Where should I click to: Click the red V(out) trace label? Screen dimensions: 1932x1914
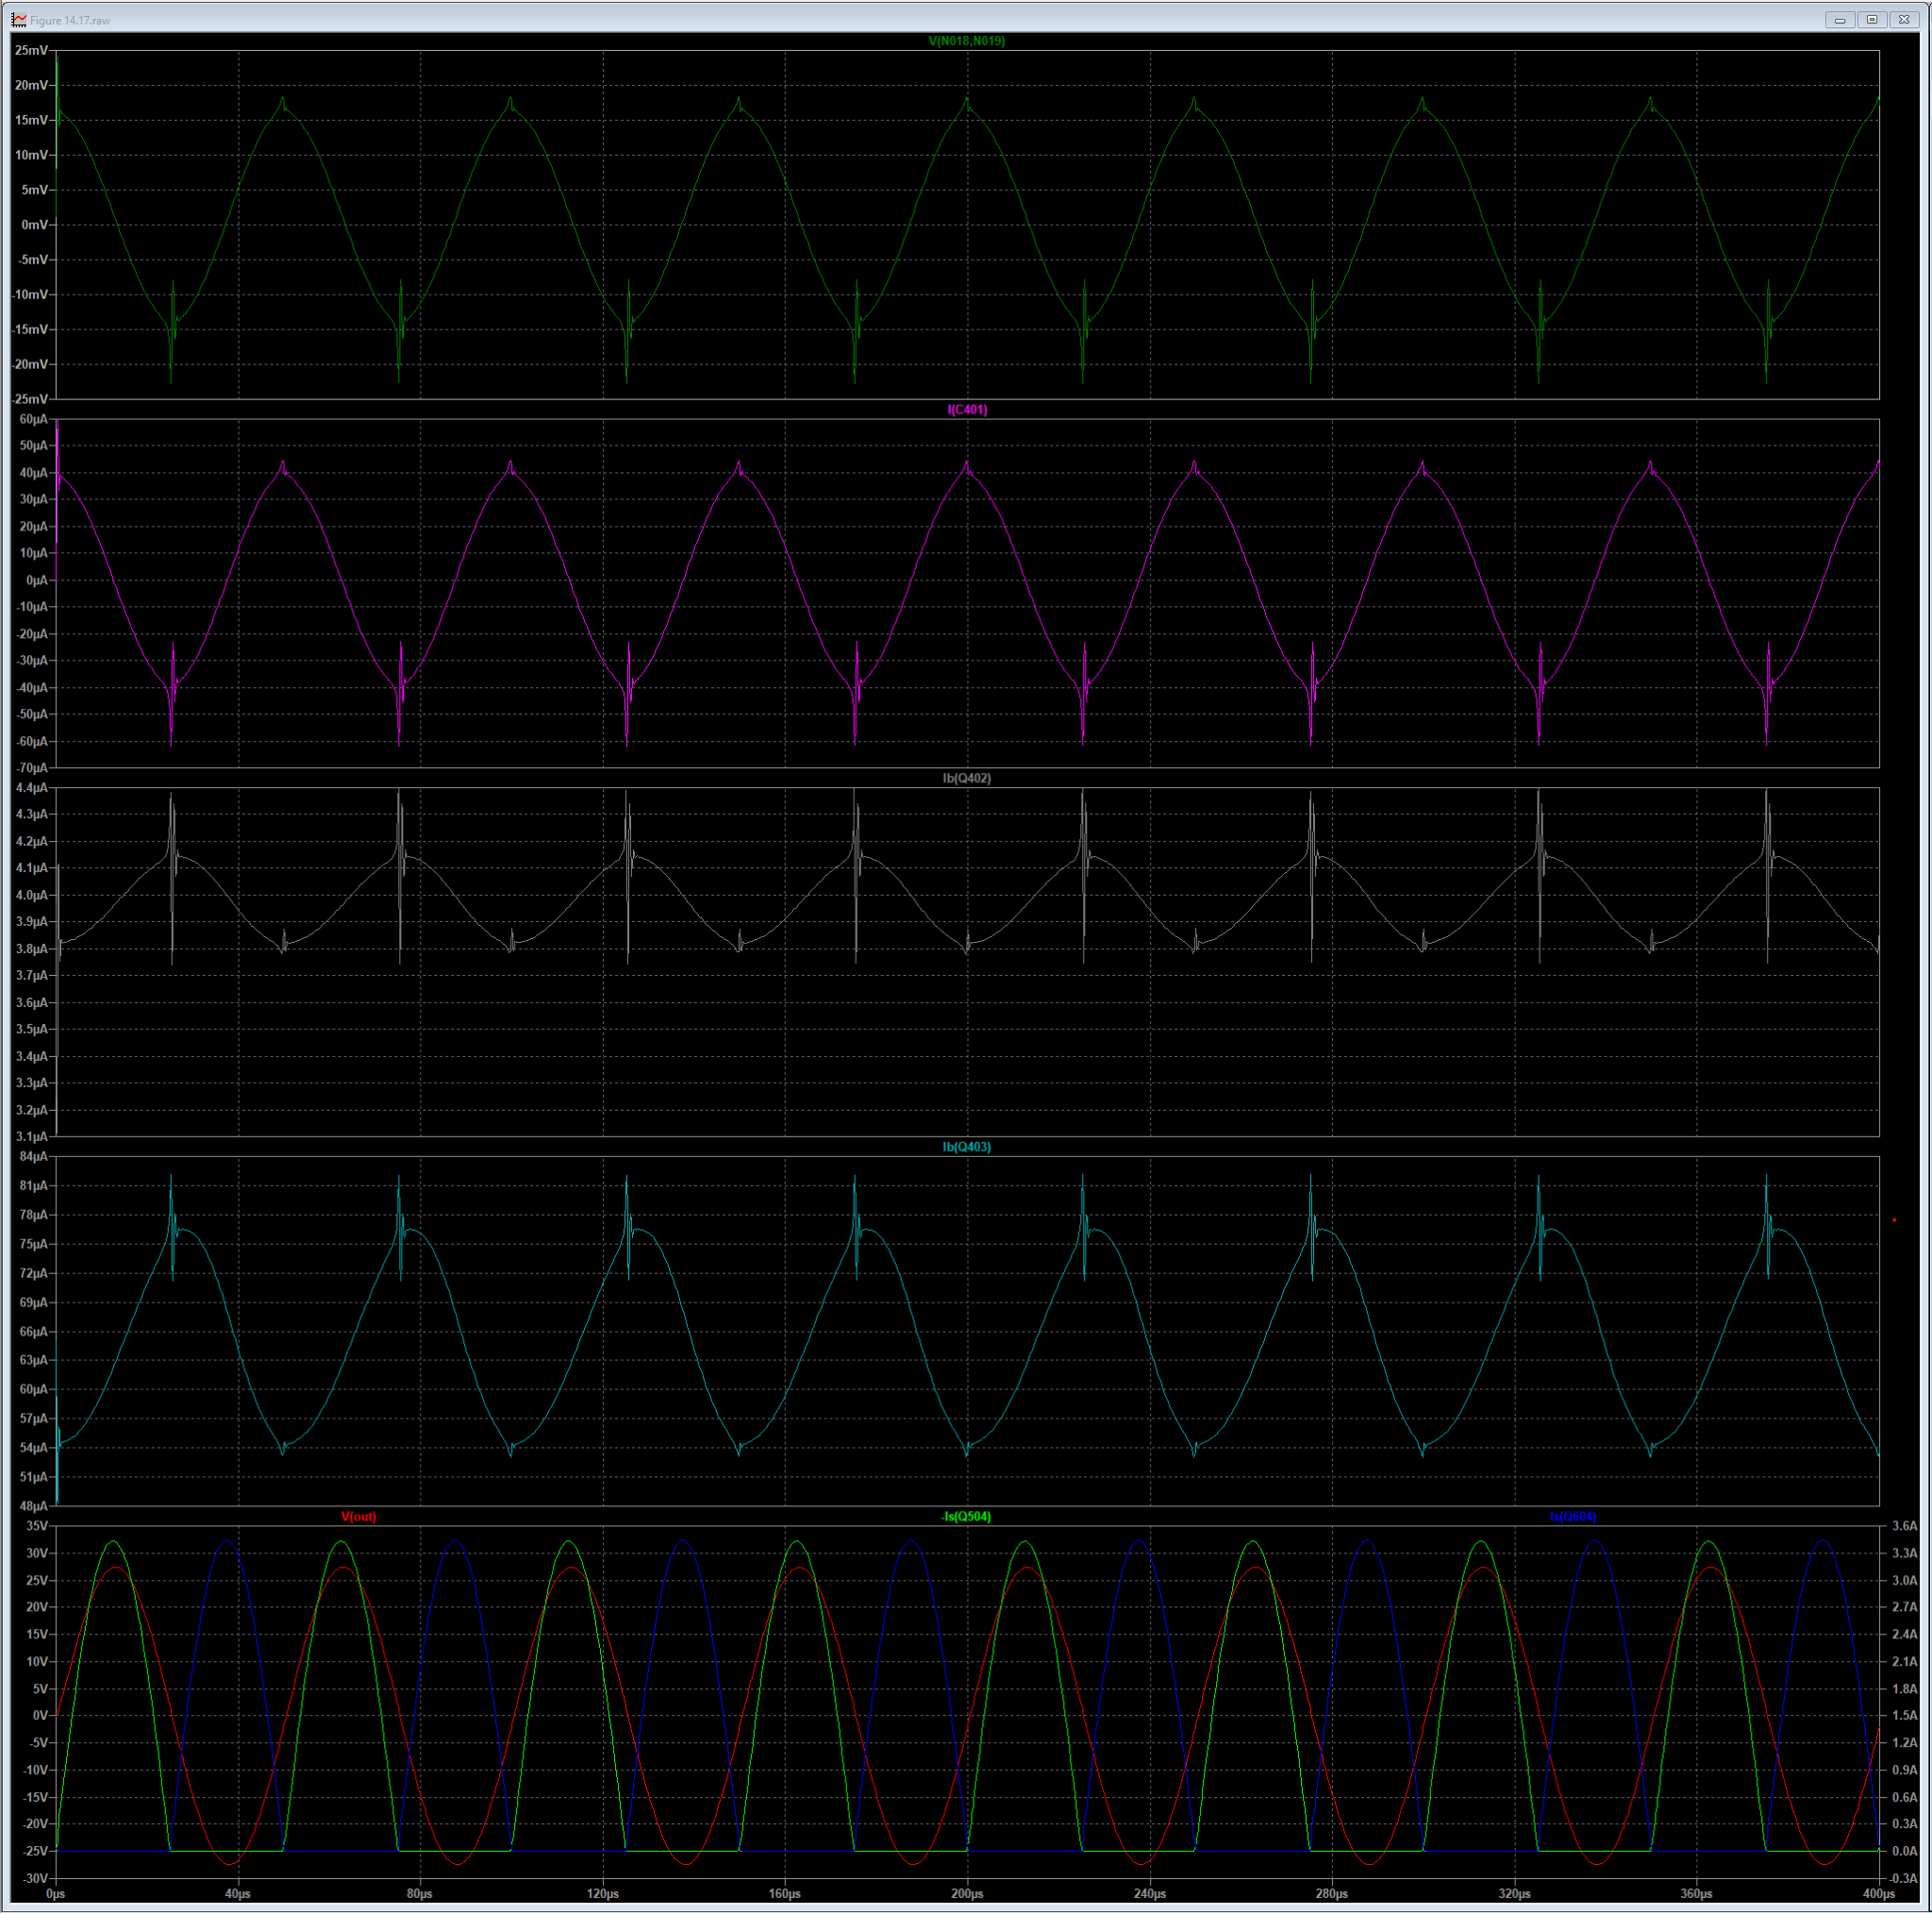(x=359, y=1517)
